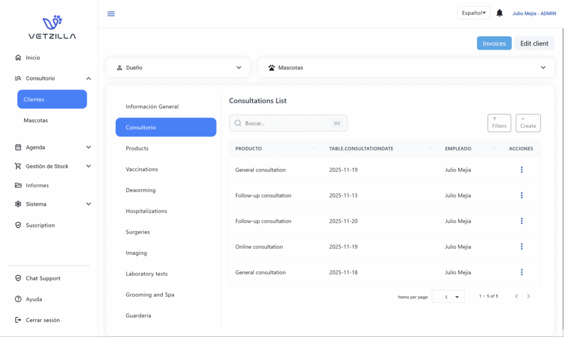Click the hamburger menu icon
564x337 pixels.
pyautogui.click(x=111, y=14)
